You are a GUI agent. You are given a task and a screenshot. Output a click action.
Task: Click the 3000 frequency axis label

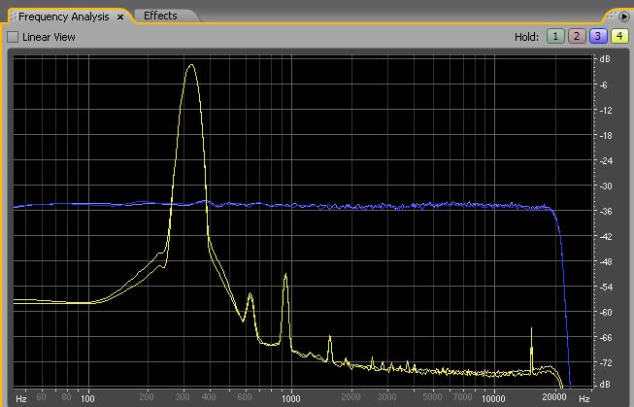[386, 397]
